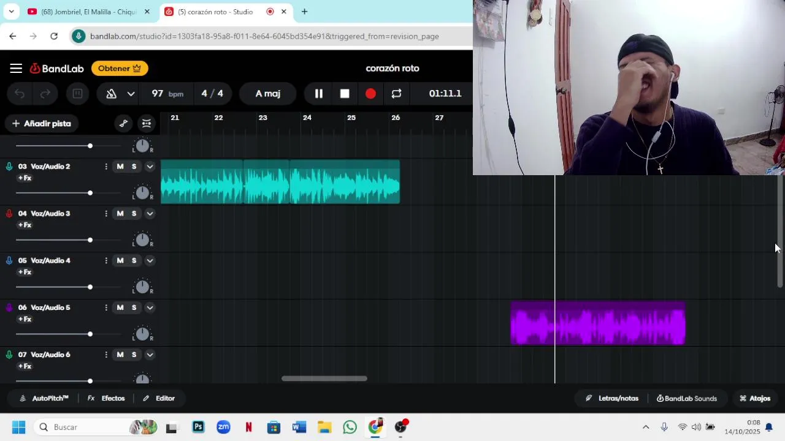The width and height of the screenshot is (785, 441).
Task: Click the Añadir pista button
Action: pos(42,124)
